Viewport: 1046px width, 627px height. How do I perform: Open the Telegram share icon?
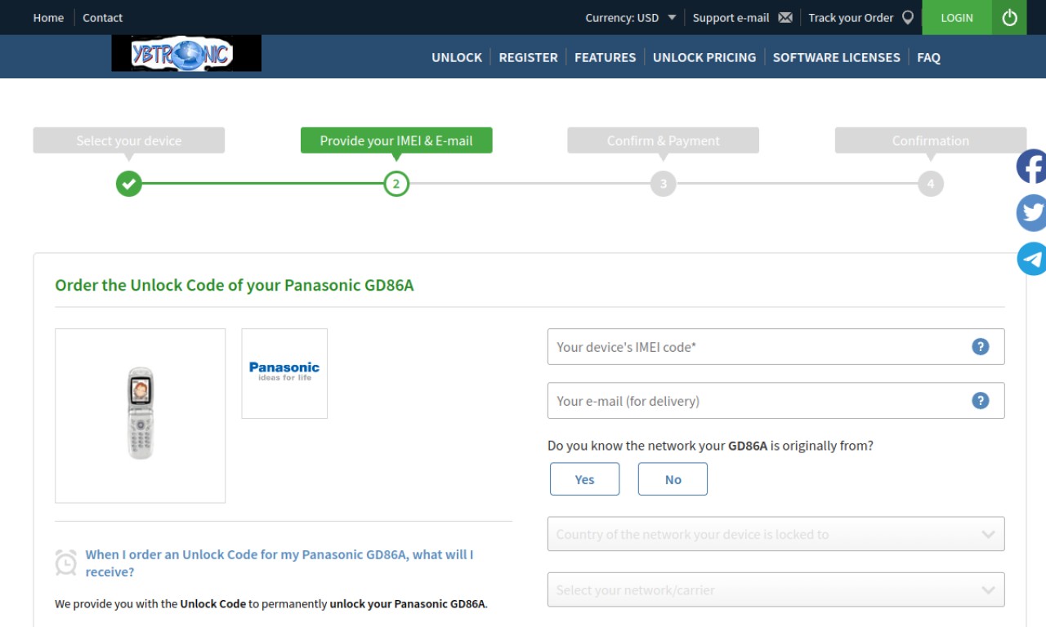(x=1031, y=259)
